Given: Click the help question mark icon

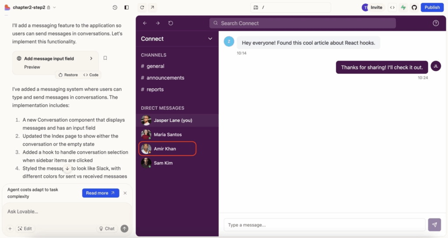Looking at the screenshot, I should (436, 23).
